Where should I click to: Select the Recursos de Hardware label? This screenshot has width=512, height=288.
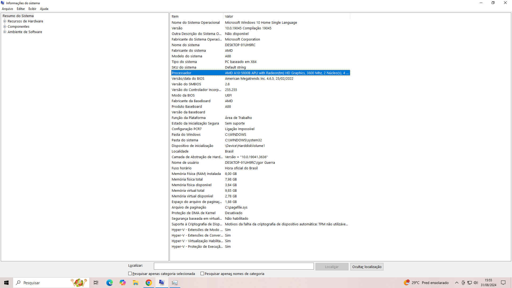pos(25,21)
